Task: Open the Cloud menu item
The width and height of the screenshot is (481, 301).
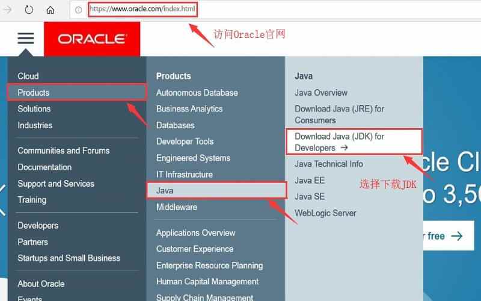Action: tap(28, 76)
